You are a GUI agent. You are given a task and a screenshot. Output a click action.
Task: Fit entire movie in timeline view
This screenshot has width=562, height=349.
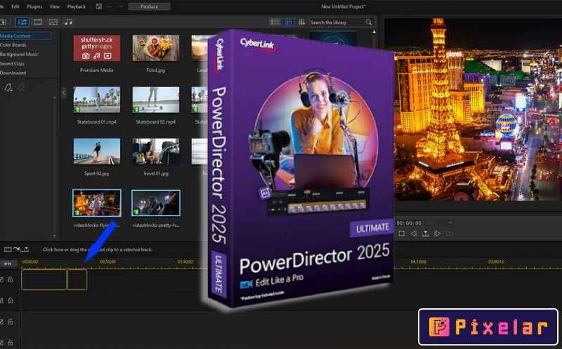(x=8, y=263)
